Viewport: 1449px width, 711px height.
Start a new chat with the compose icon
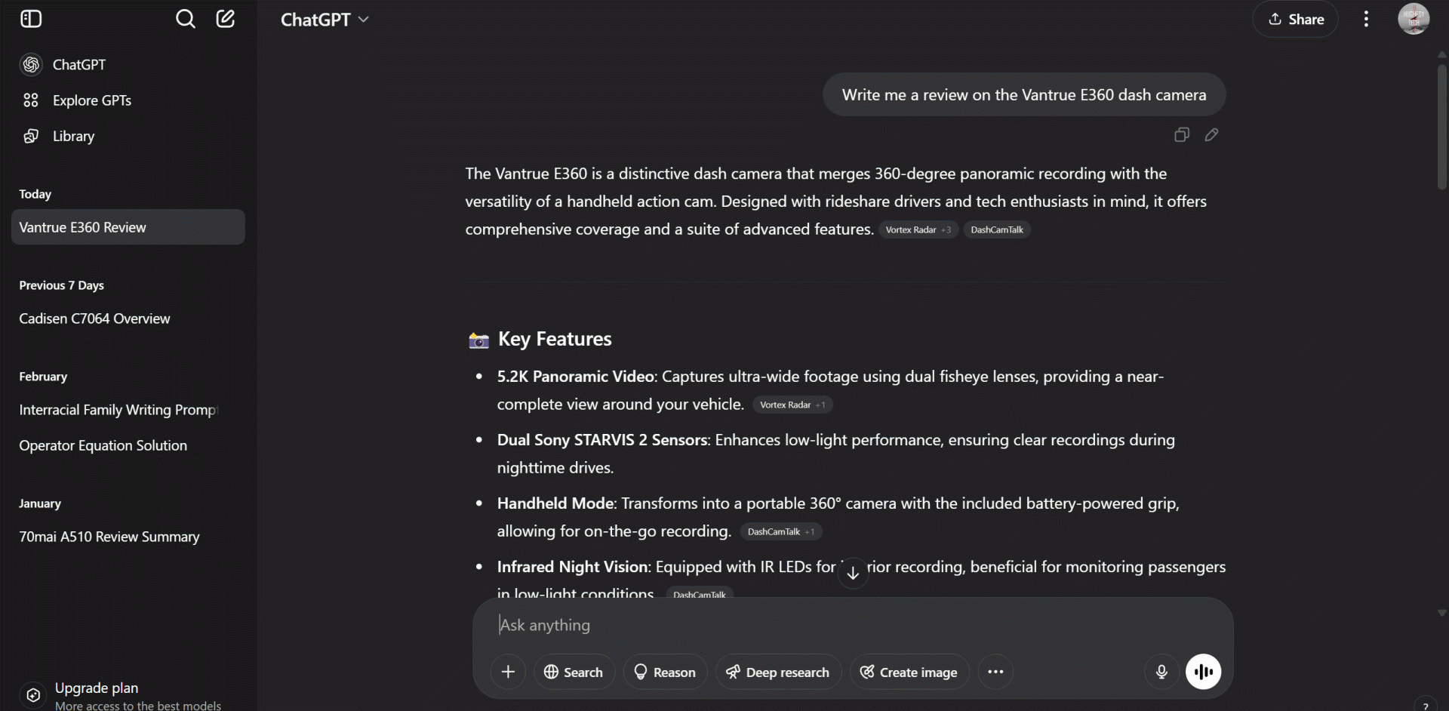click(x=226, y=19)
